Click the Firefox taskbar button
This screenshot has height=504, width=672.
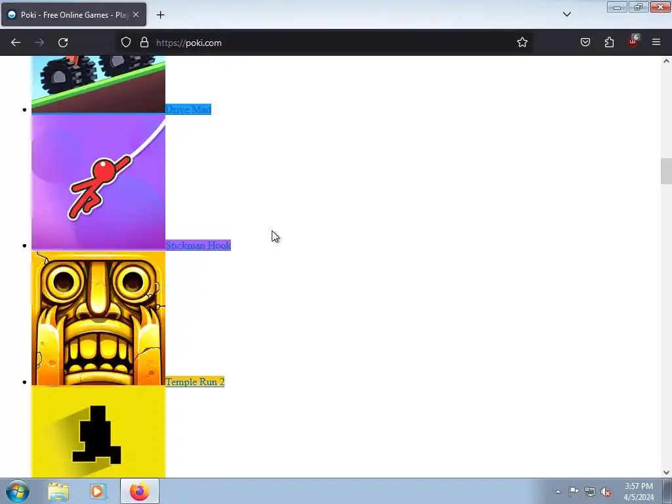pos(140,491)
